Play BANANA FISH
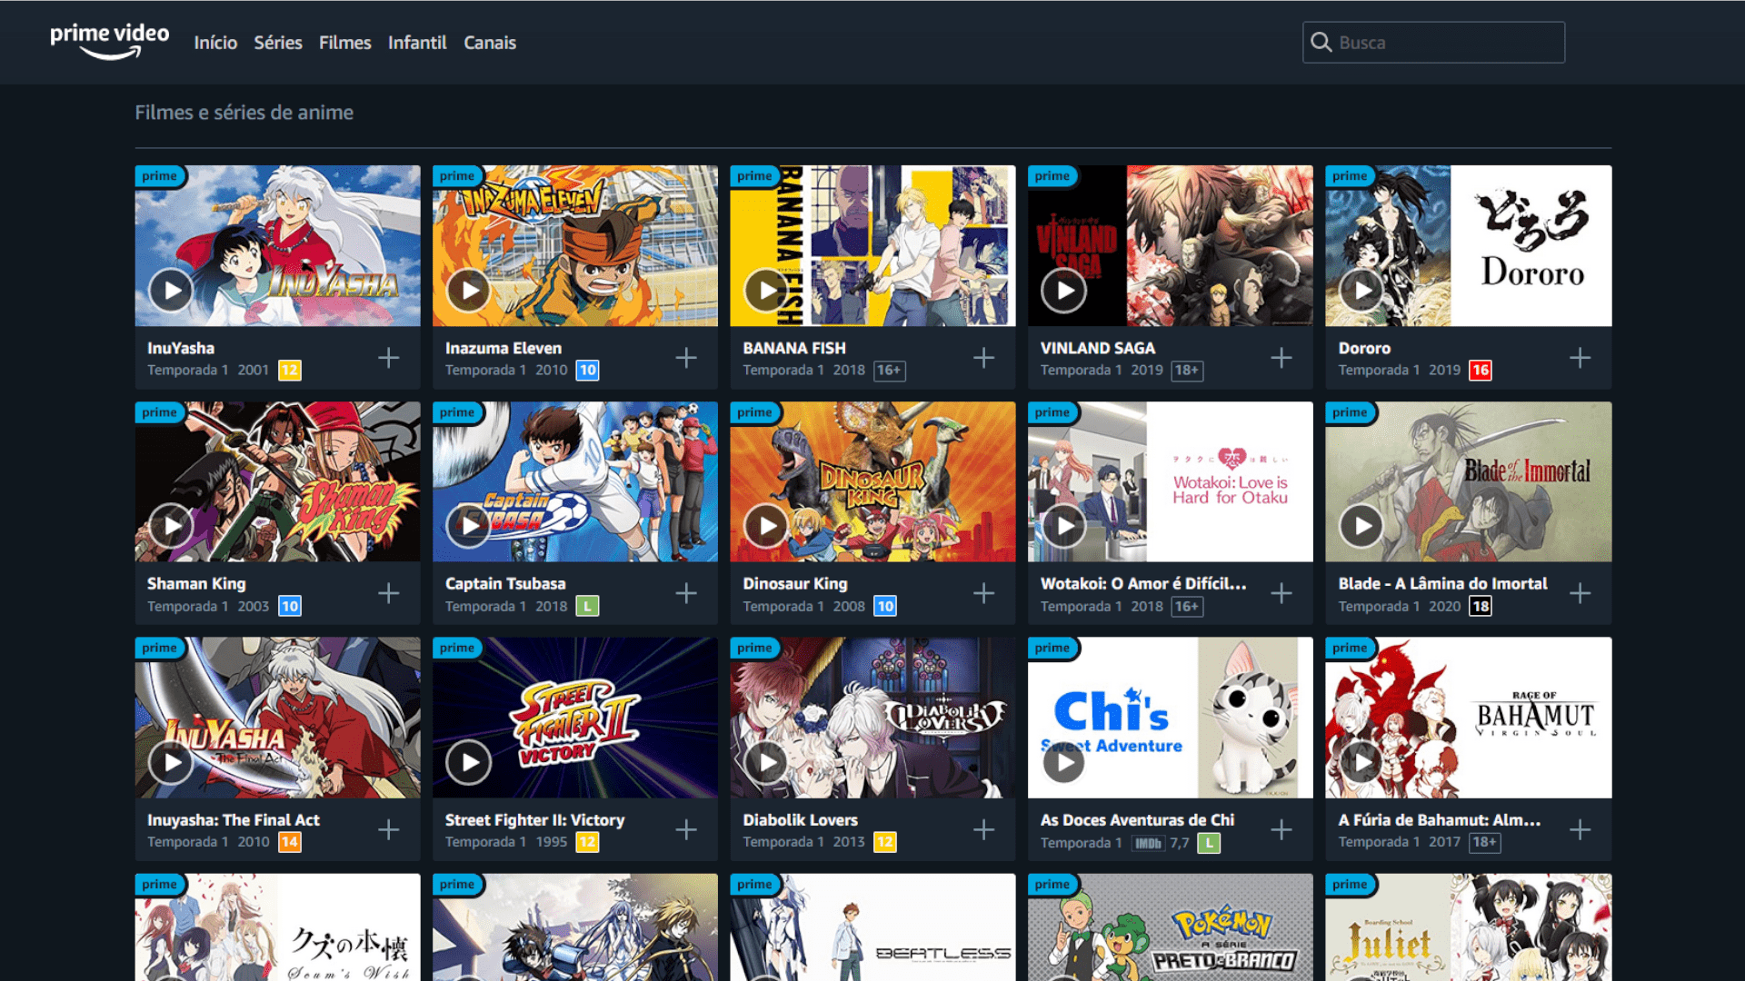Viewport: 1745px width, 981px height. (x=767, y=291)
